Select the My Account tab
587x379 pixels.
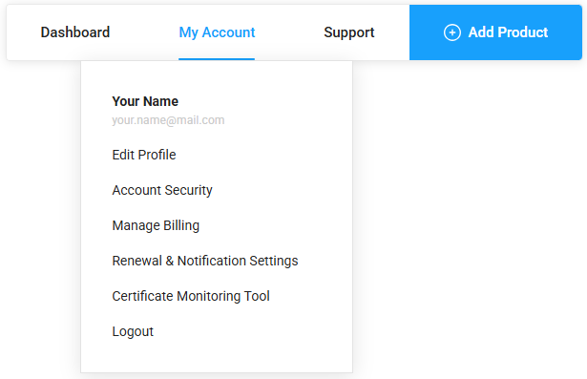coord(217,32)
